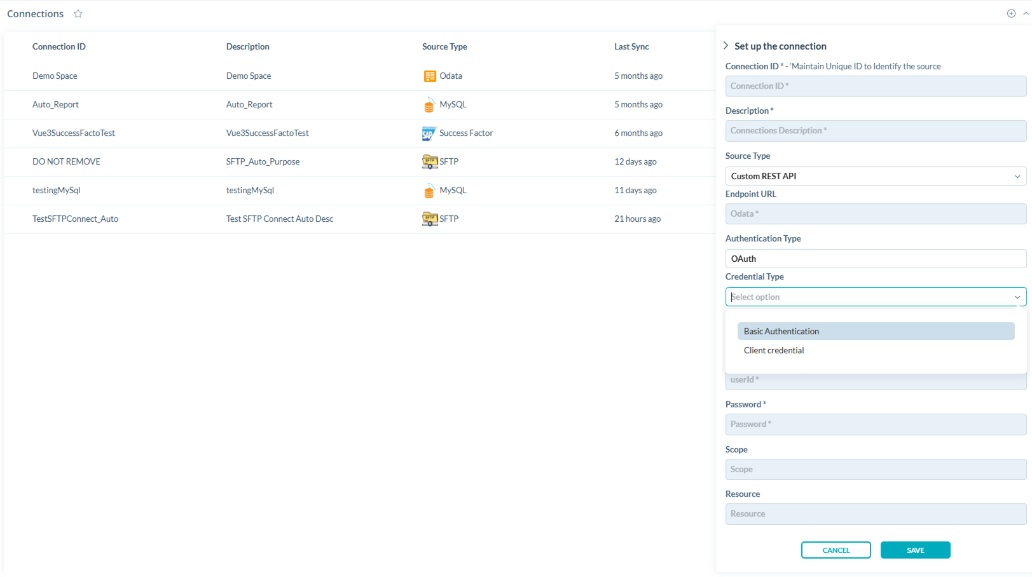Close the Credential Type dropdown via its arrow

pyautogui.click(x=1017, y=297)
